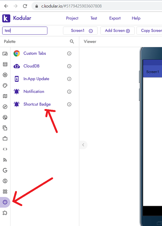Show info for Custom Tabs component
The height and width of the screenshot is (226, 162).
coord(69,53)
